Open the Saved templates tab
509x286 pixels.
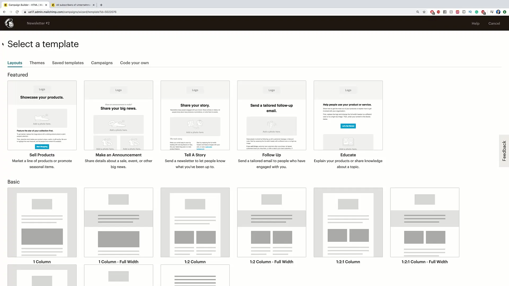pos(68,63)
